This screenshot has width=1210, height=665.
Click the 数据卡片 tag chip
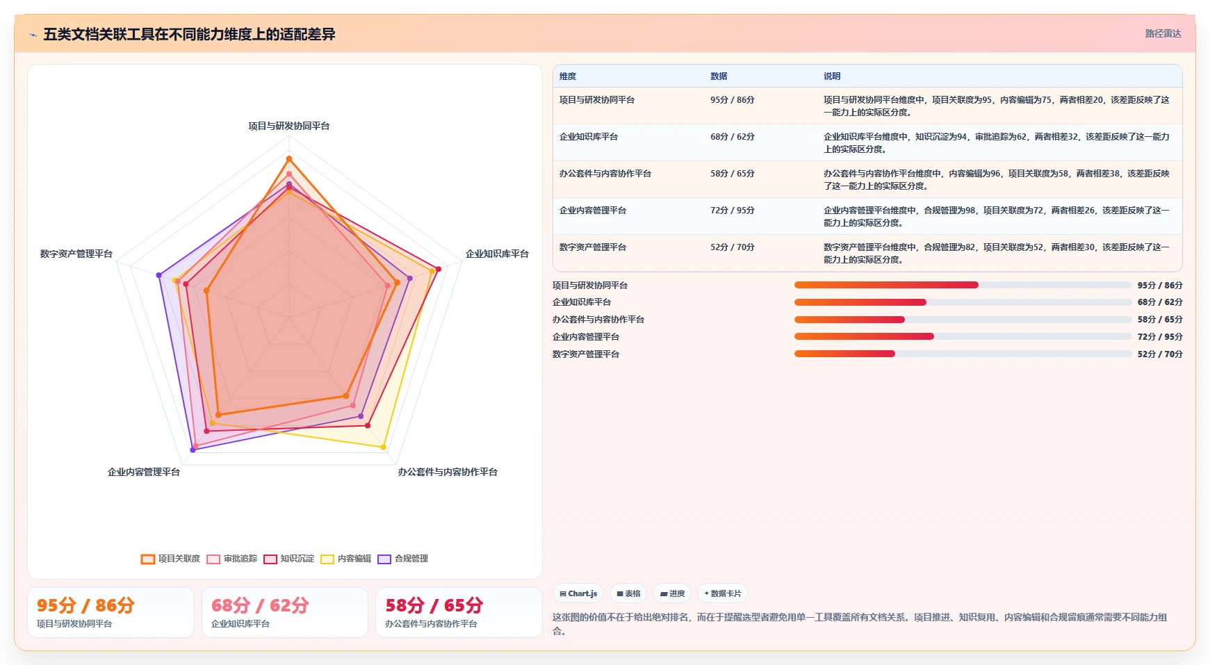click(723, 593)
